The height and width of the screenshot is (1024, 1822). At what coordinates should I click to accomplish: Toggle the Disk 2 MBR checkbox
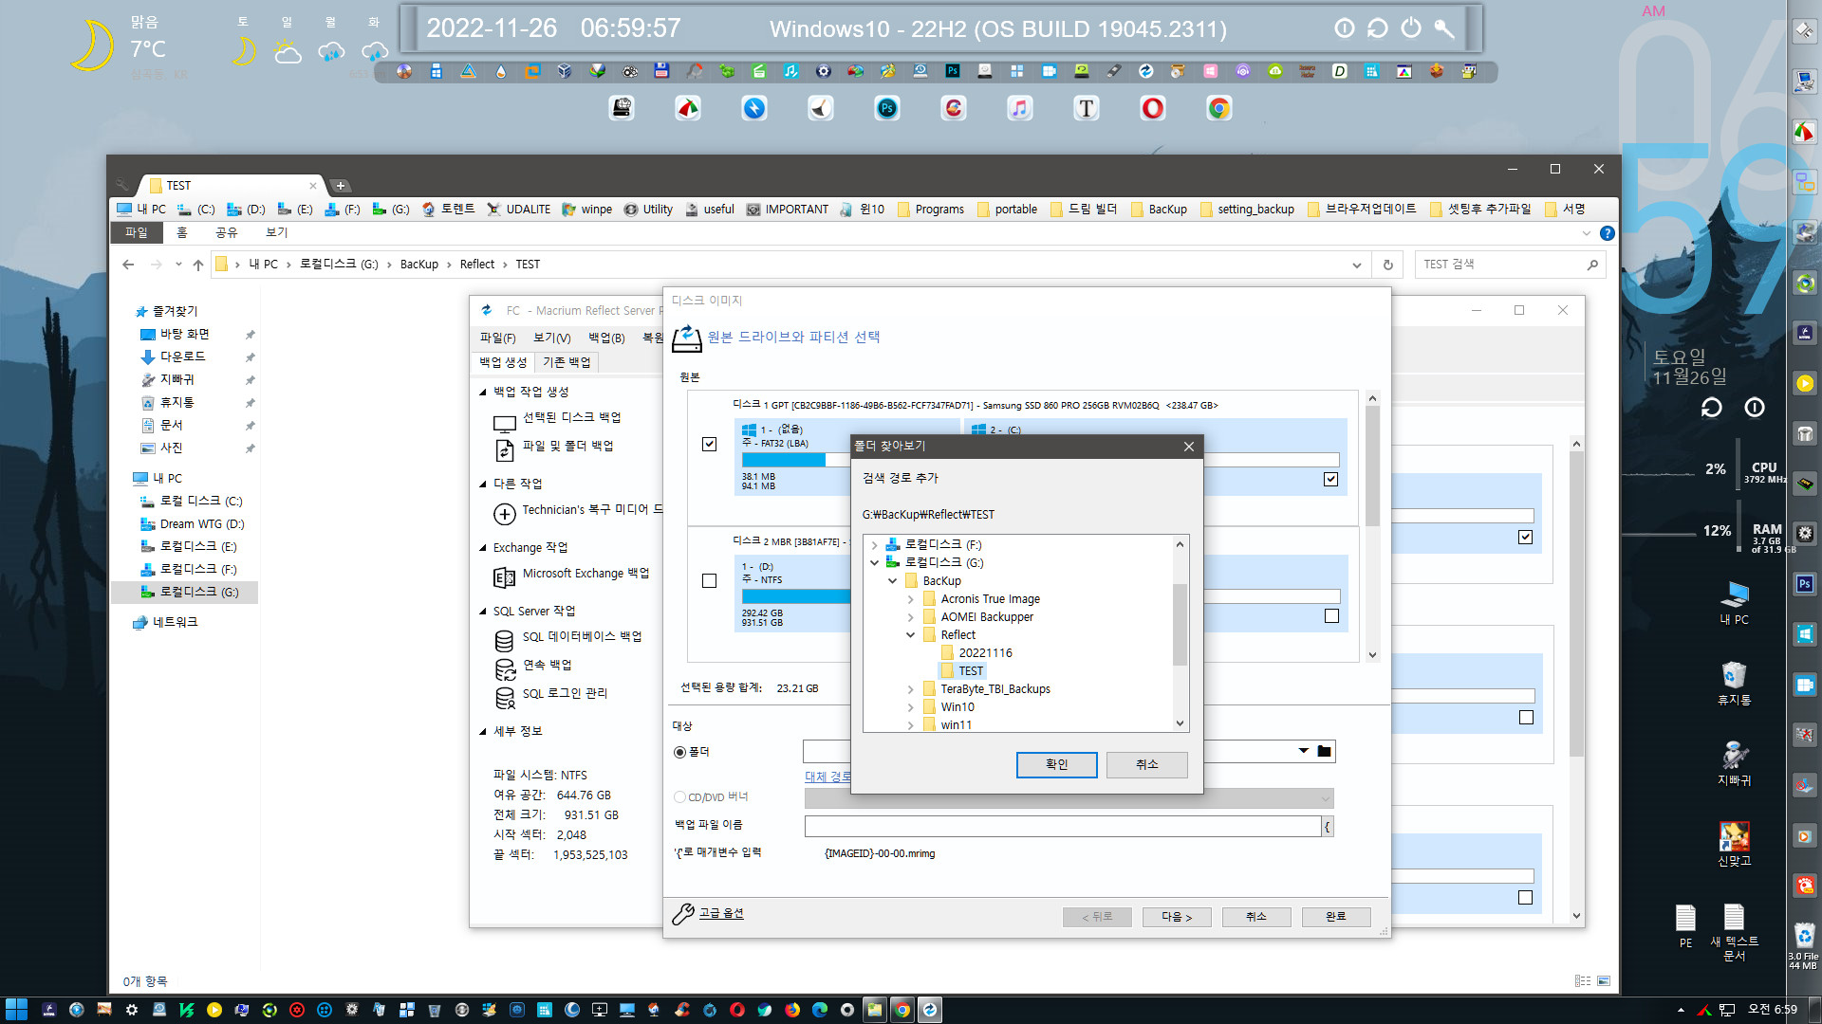(x=709, y=580)
